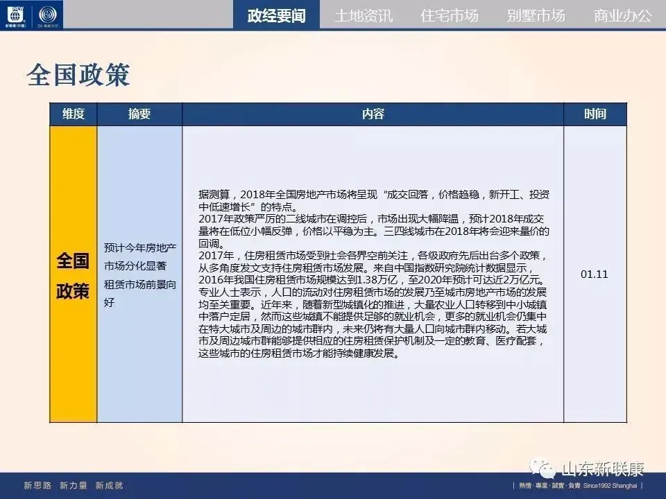Open the 商业办公 tab
The image size is (666, 499).
tap(622, 15)
